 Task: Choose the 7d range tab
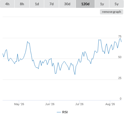coord(52,4)
